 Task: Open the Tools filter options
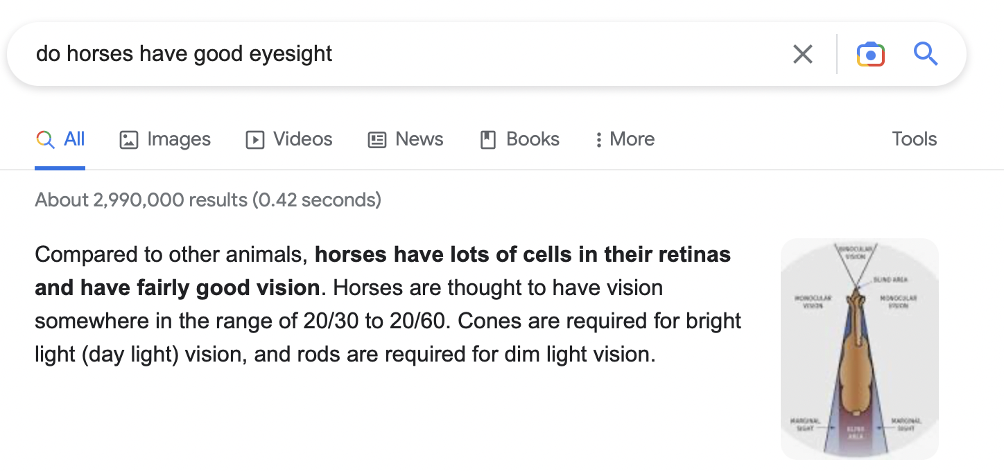(x=915, y=139)
